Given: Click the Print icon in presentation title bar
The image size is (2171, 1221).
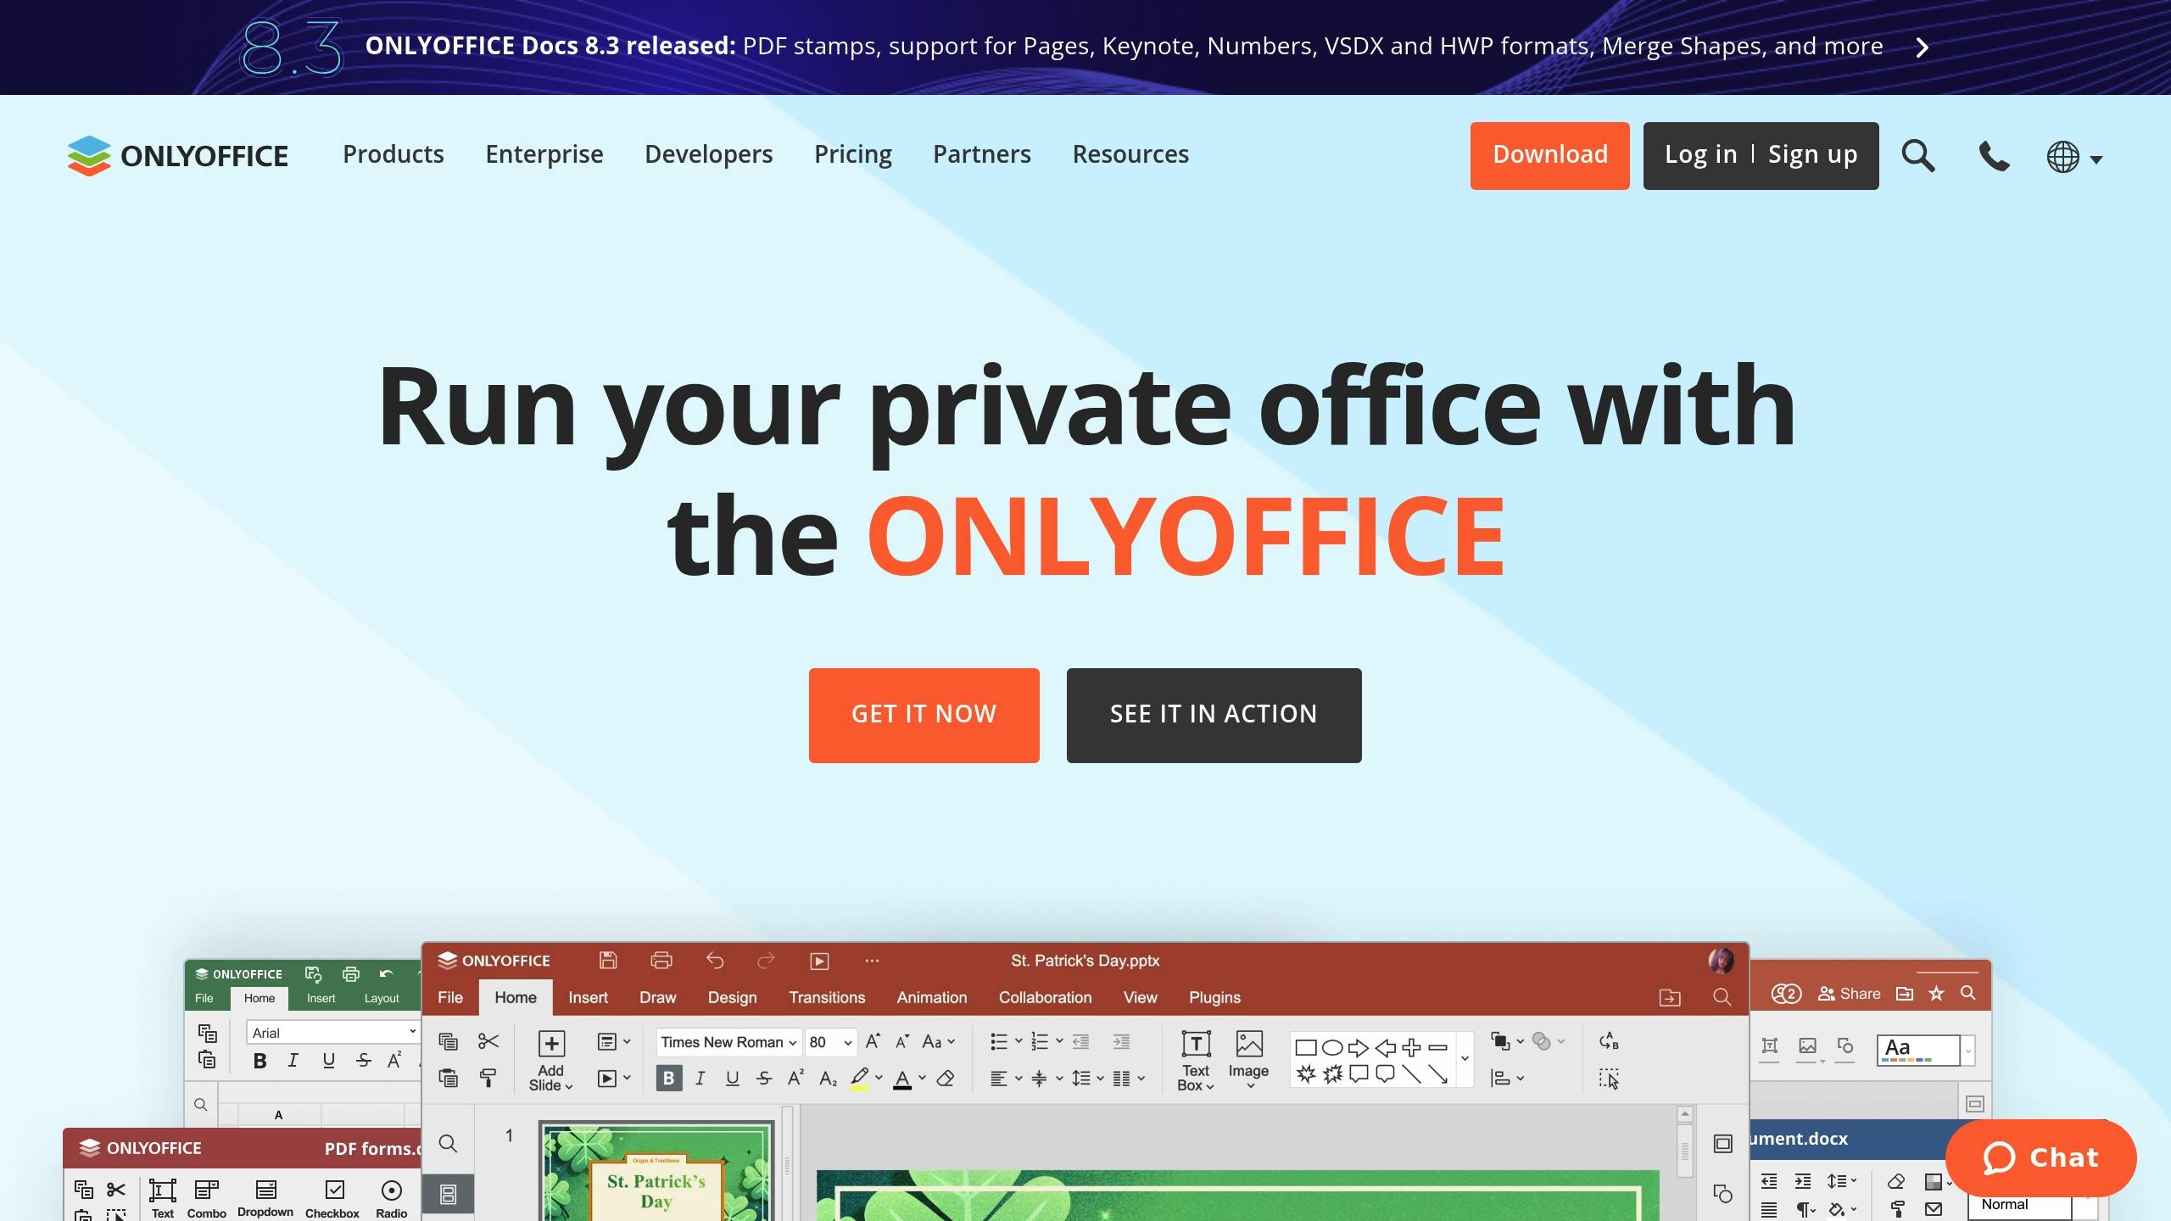Looking at the screenshot, I should (x=661, y=960).
